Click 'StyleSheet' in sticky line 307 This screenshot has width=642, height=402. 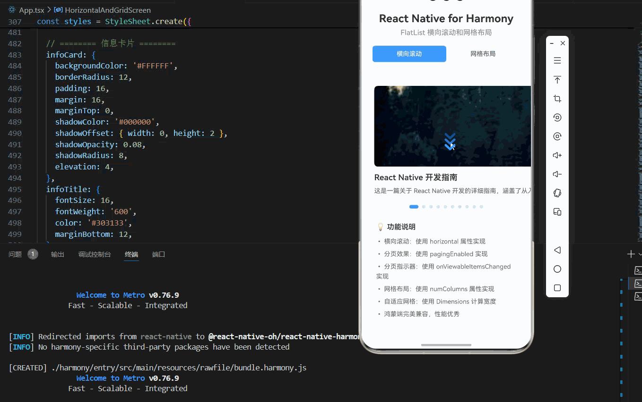click(x=128, y=21)
